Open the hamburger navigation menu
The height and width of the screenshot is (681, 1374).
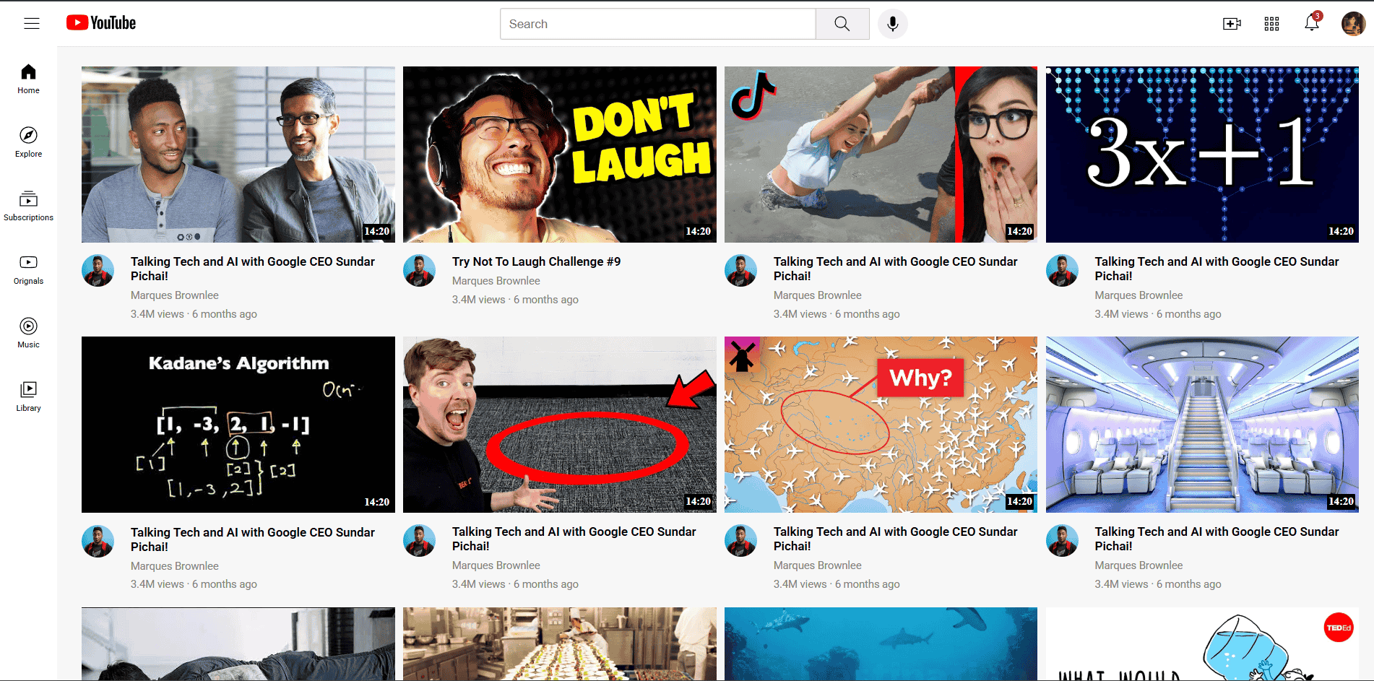[x=31, y=23]
